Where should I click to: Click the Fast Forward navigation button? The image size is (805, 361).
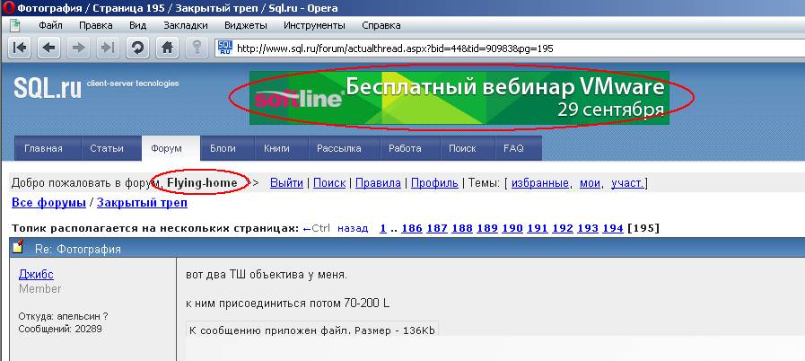(x=107, y=48)
